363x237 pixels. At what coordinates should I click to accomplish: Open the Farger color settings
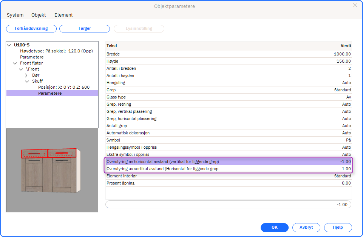point(85,28)
